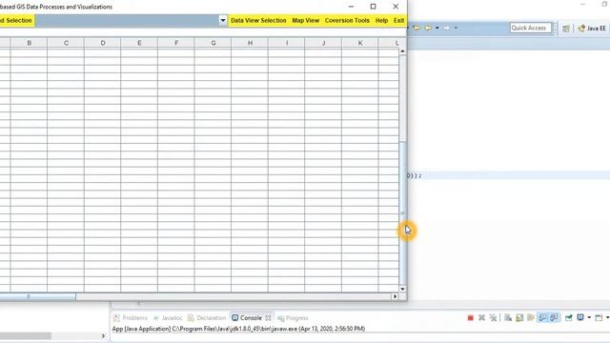Click grayed Forward arrow in Eclipse toolbar
The width and height of the screenshot is (610, 343).
tap(447, 28)
